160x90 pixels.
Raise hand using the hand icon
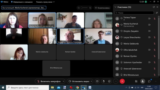[104, 81]
